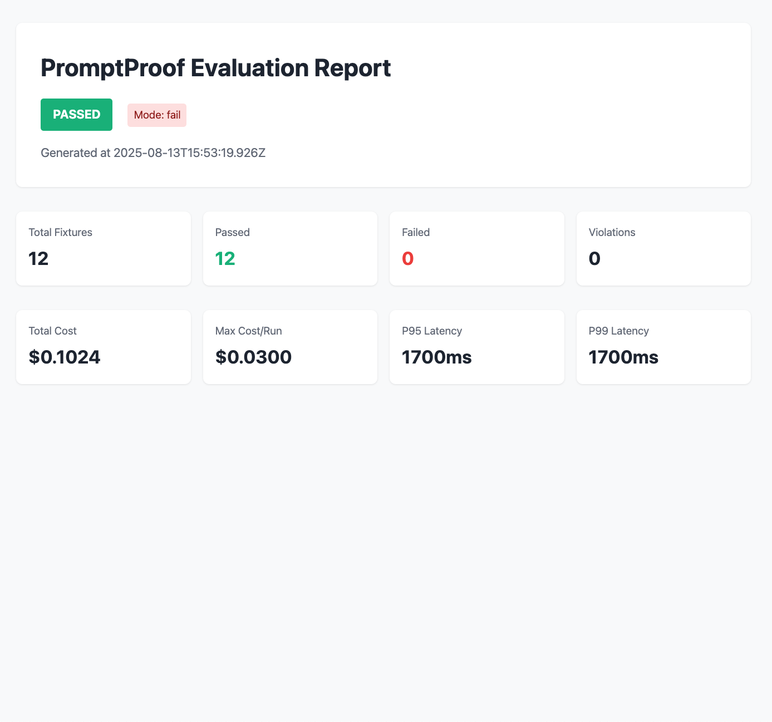This screenshot has height=722, width=772.
Task: Click the PromptProof Evaluation Report title
Action: [x=215, y=68]
